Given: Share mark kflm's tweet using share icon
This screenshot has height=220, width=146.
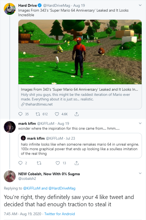Looking at the screenshot, I should point(77,163).
